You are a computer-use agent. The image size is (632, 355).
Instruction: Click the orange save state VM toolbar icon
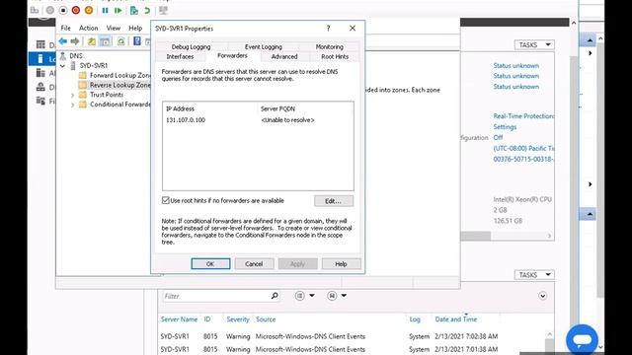click(89, 11)
